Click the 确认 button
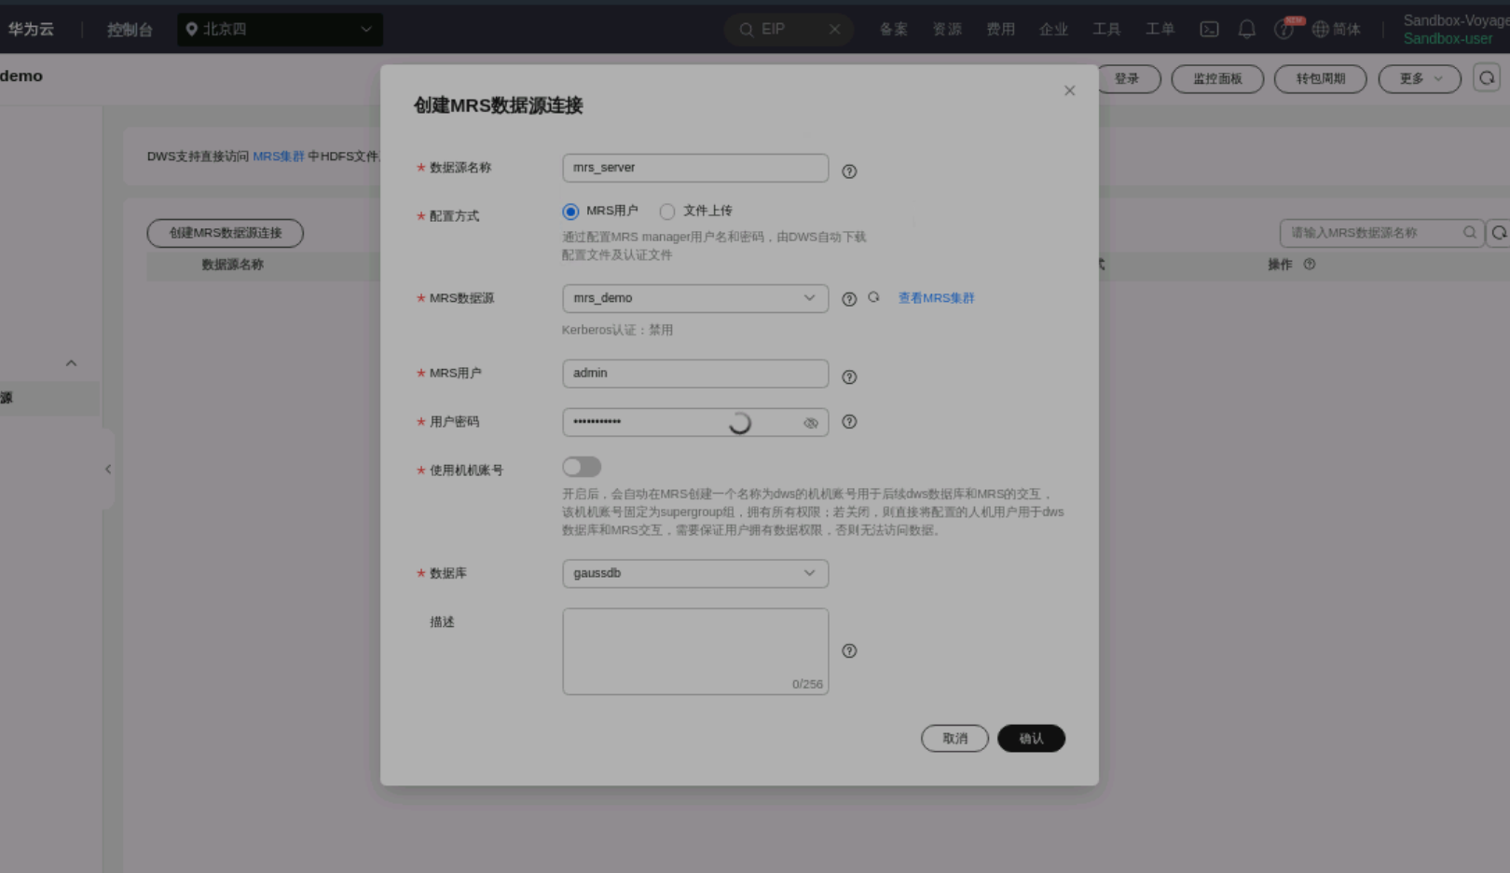Viewport: 1510px width, 873px height. click(1031, 738)
